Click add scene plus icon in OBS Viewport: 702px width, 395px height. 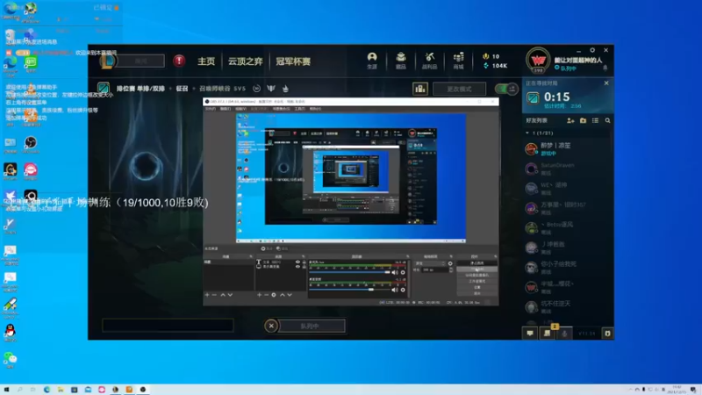click(207, 295)
